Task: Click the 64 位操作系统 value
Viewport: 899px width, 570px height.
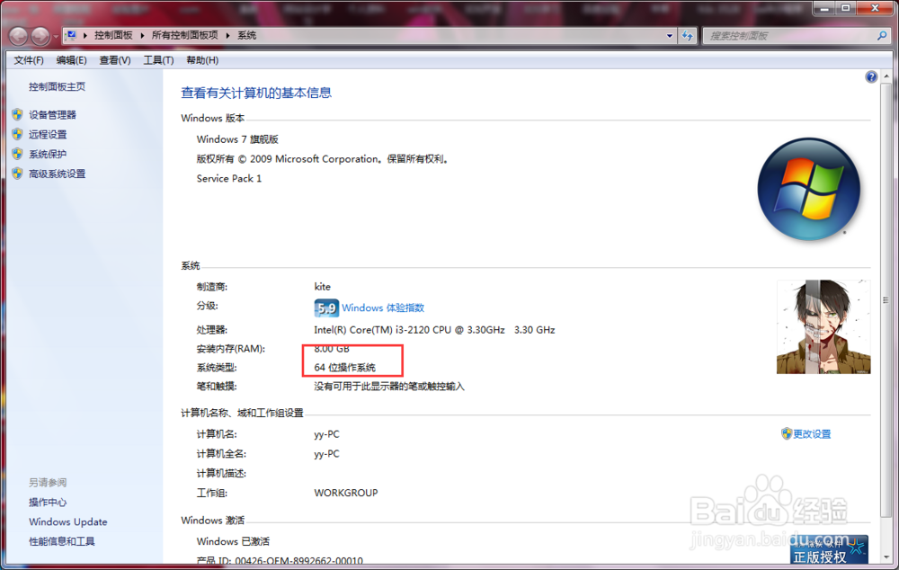Action: [344, 368]
